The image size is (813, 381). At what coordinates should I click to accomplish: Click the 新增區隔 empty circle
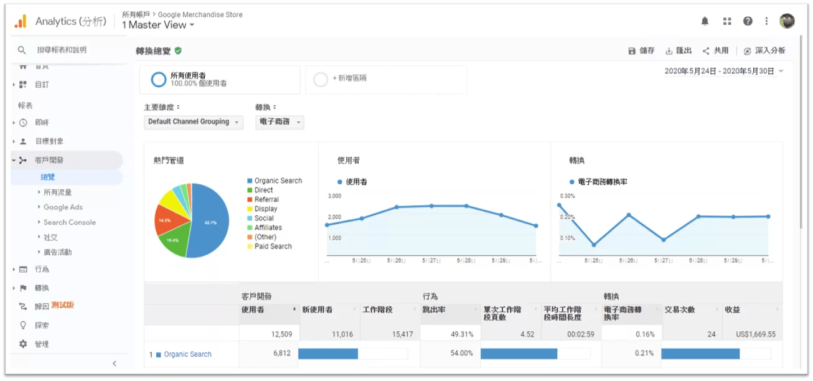[x=321, y=79]
